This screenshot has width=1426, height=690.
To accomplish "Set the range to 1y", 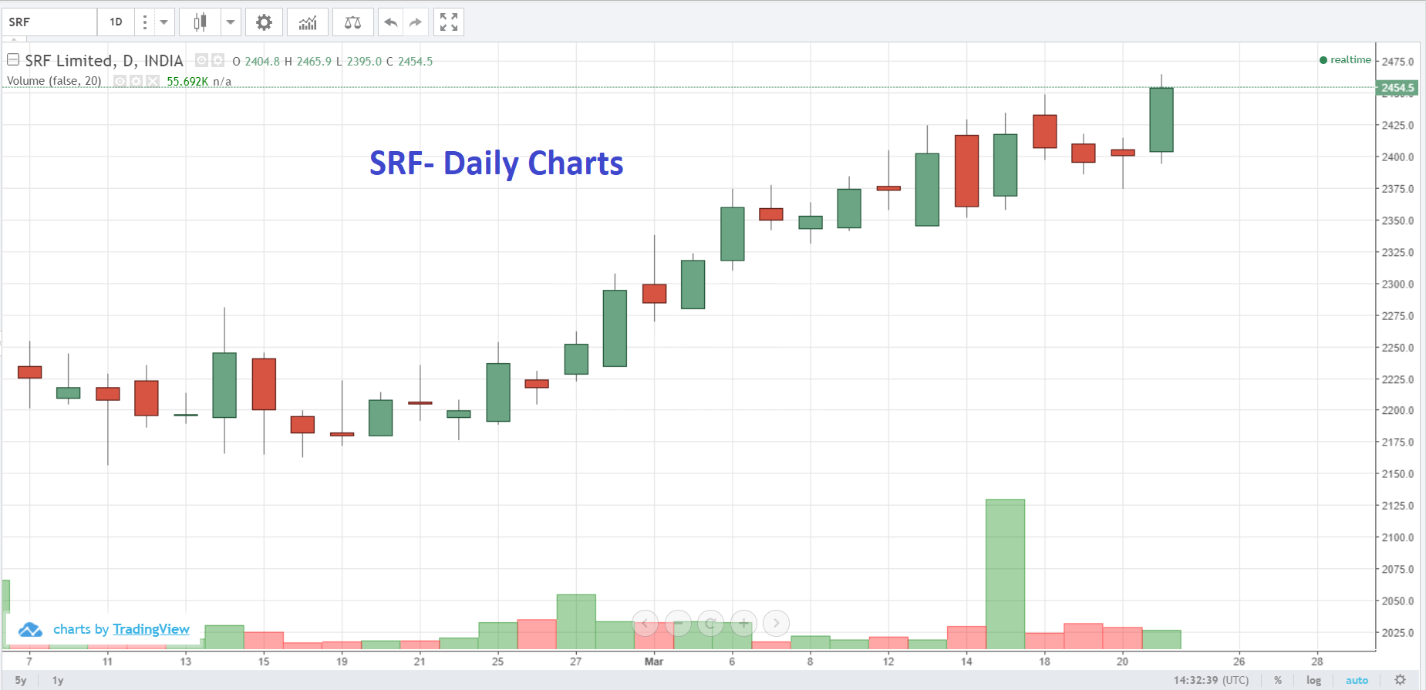I will click(x=58, y=680).
